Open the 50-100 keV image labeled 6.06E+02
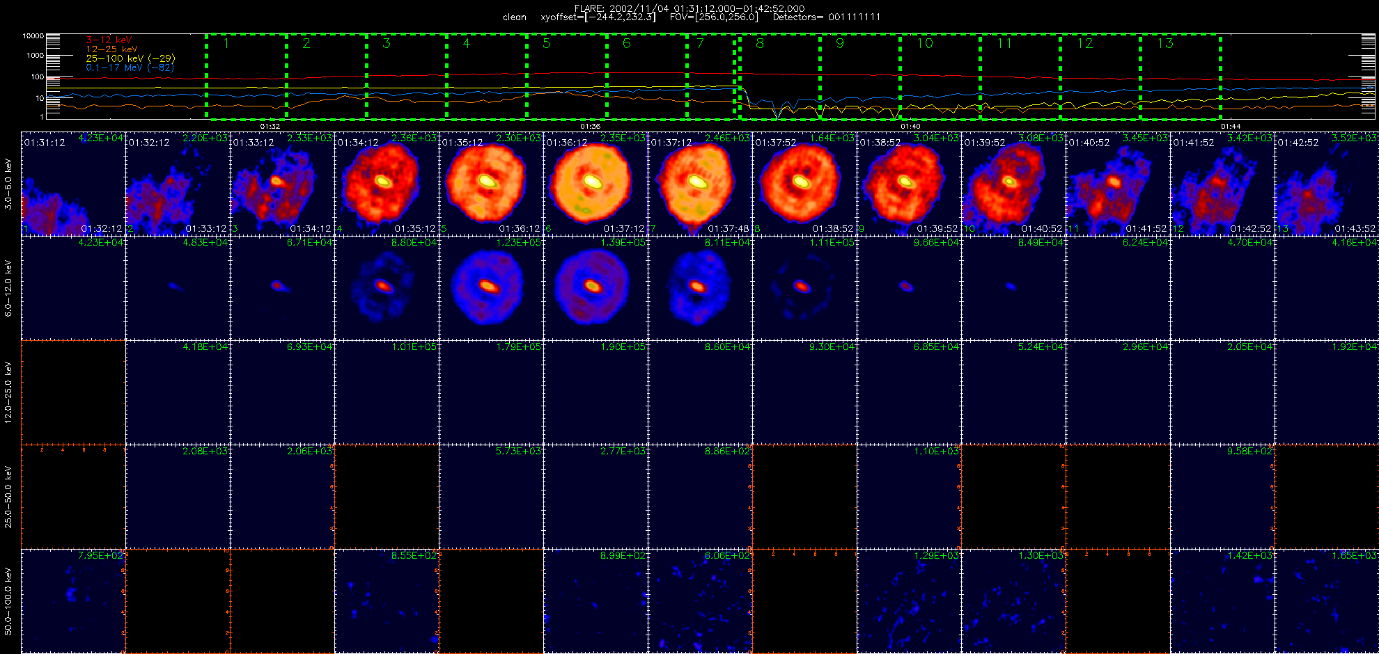The image size is (1379, 654). [x=700, y=601]
